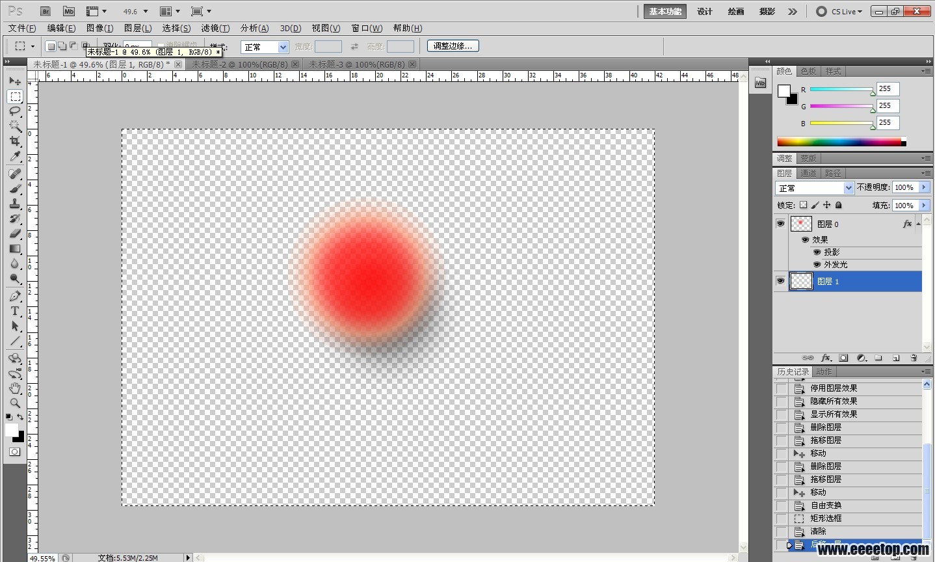Select the Crop tool
The image size is (935, 562).
tap(15, 141)
